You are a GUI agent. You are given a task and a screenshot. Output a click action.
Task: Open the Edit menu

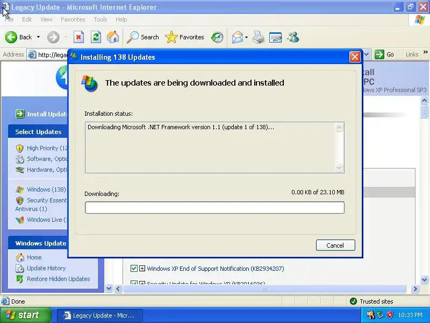27,19
